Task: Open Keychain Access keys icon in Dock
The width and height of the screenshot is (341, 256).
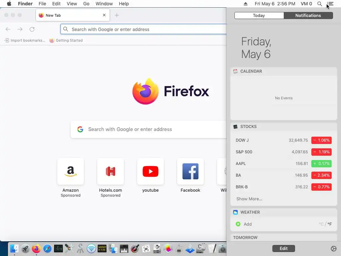Action: [80, 248]
